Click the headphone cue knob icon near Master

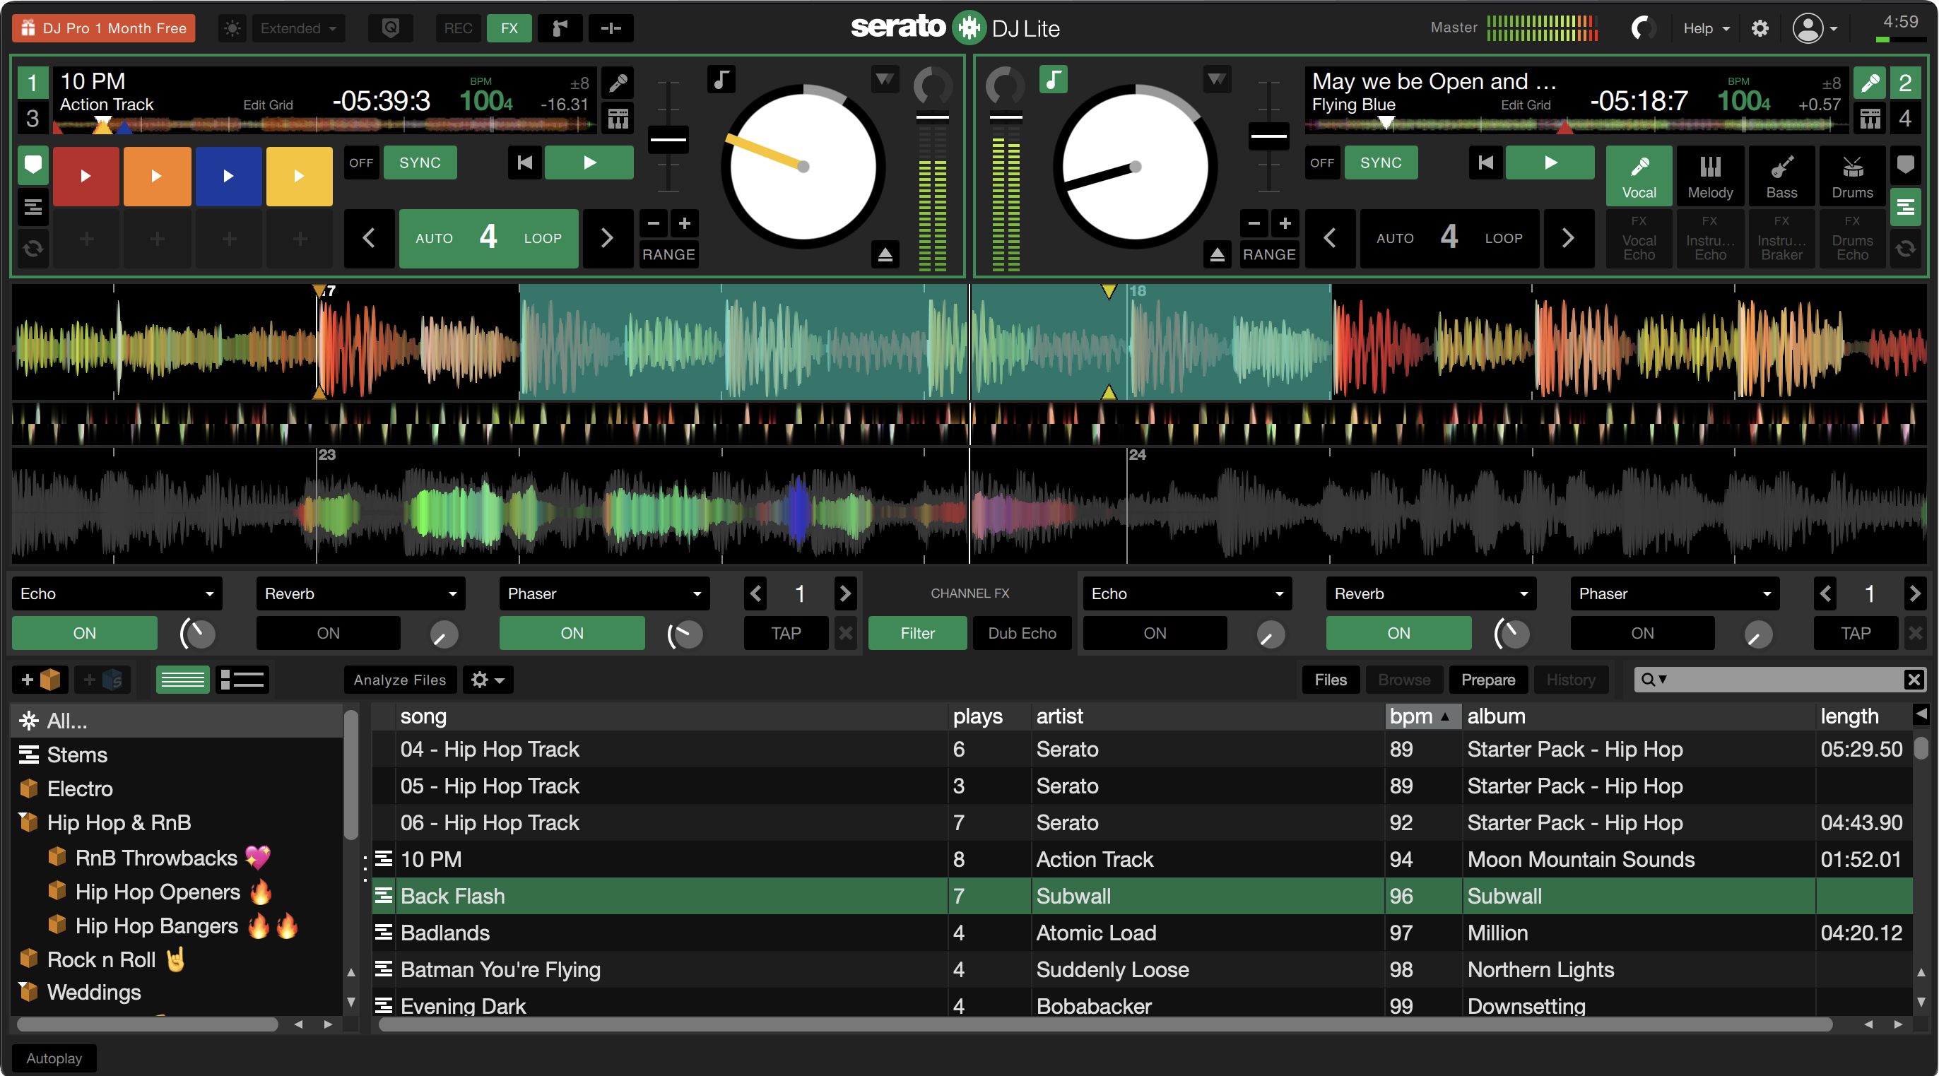click(1642, 28)
